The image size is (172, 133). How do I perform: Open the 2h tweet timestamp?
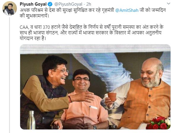pyautogui.click(x=89, y=4)
